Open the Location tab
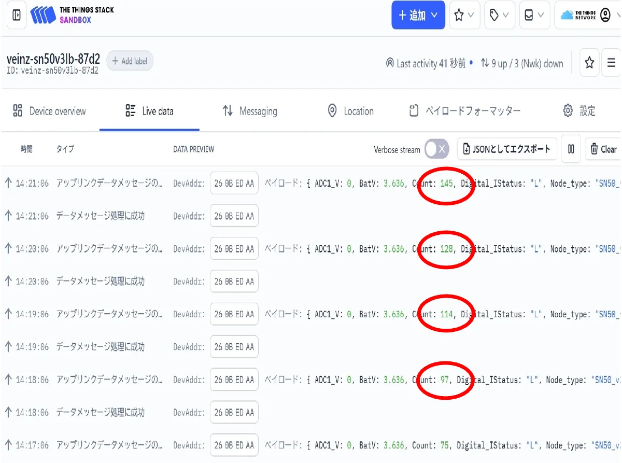This screenshot has height=463, width=622. click(350, 111)
